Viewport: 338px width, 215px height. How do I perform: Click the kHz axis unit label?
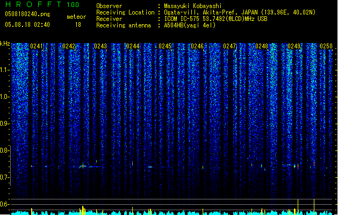click(x=5, y=44)
